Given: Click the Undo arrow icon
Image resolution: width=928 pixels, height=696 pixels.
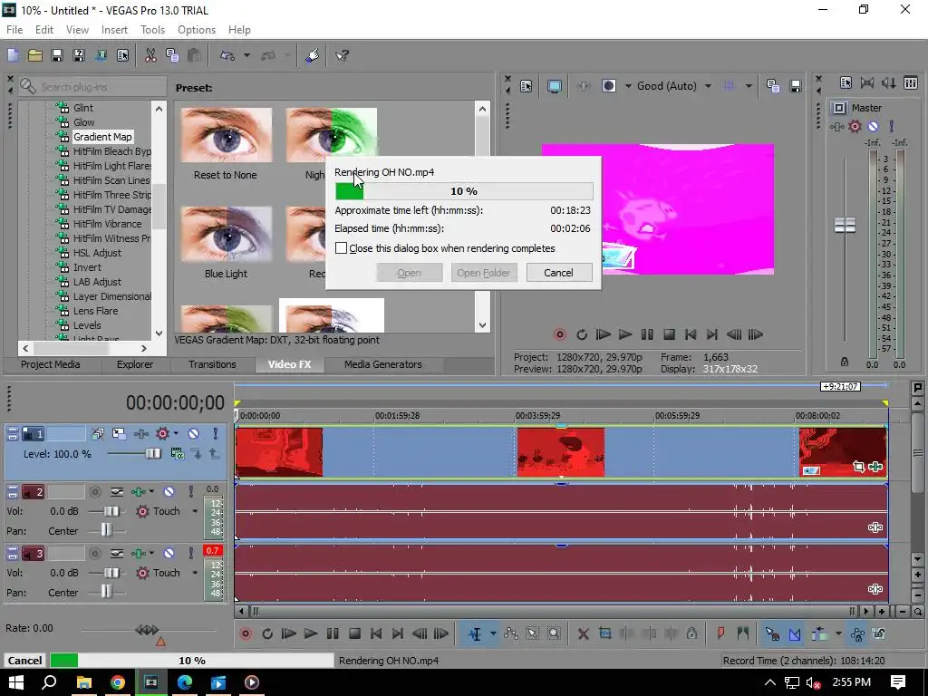Looking at the screenshot, I should 227,55.
